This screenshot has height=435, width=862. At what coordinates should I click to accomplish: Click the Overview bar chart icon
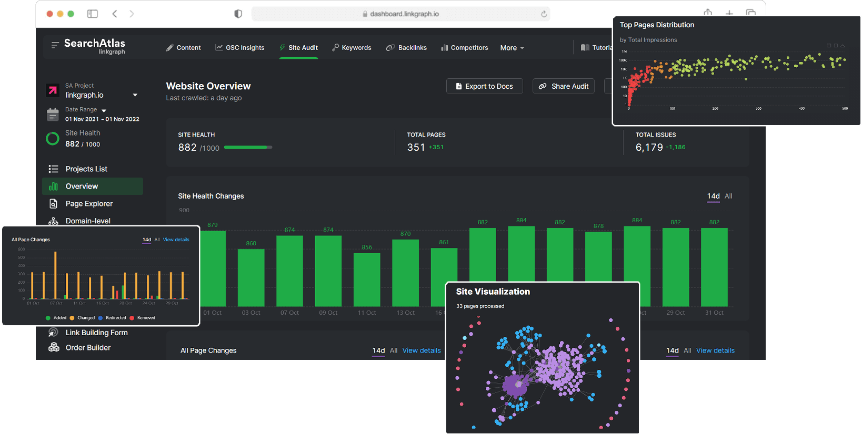tap(53, 187)
